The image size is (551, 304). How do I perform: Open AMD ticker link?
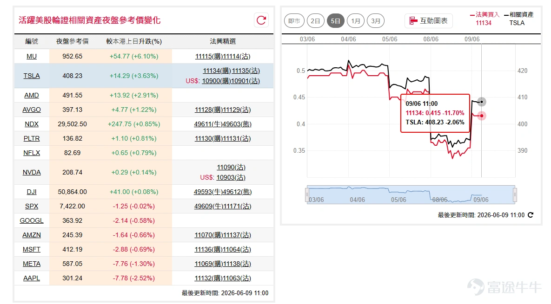(x=32, y=95)
